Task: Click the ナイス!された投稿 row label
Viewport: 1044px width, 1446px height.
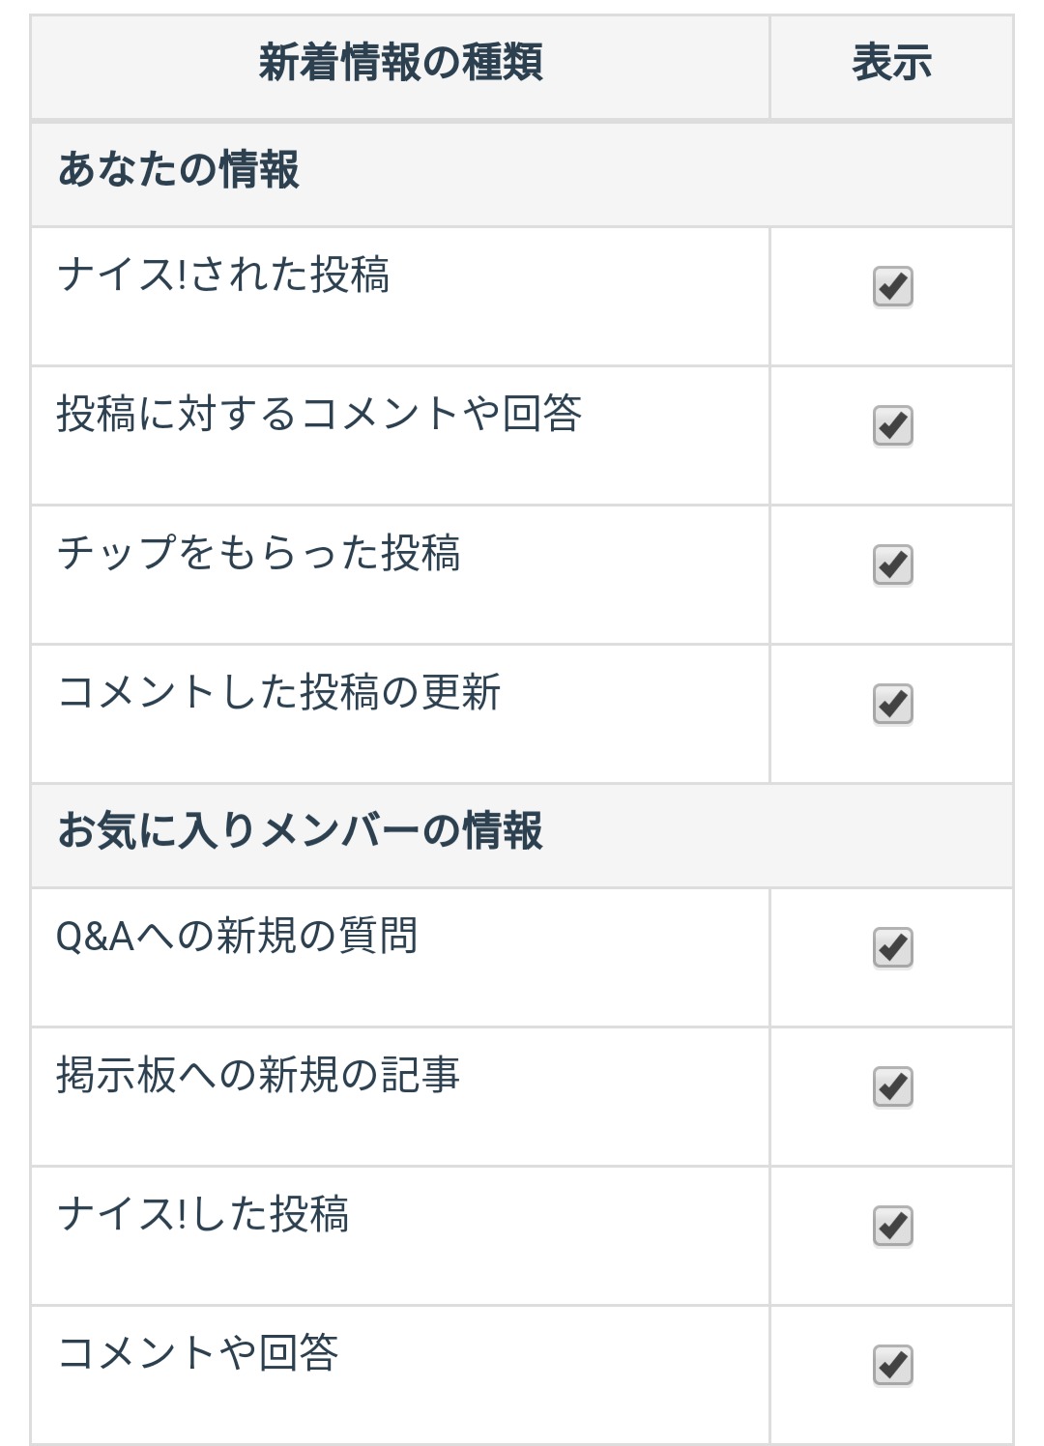Action: coord(223,275)
